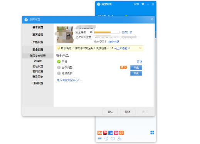Open the Taobao shortcut icon in AliWangWang
200x144 pixels.
pyautogui.click(x=100, y=133)
